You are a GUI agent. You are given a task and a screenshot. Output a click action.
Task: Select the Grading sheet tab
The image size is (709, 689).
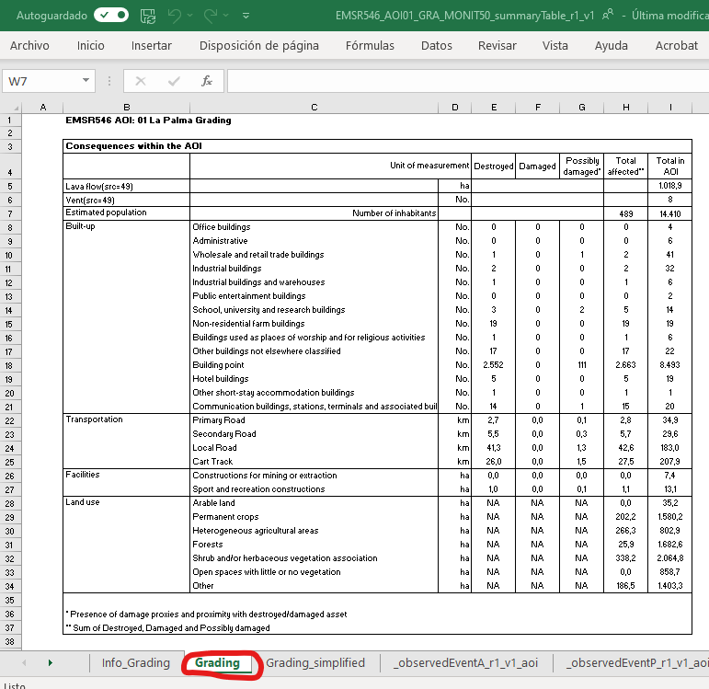[x=218, y=662]
